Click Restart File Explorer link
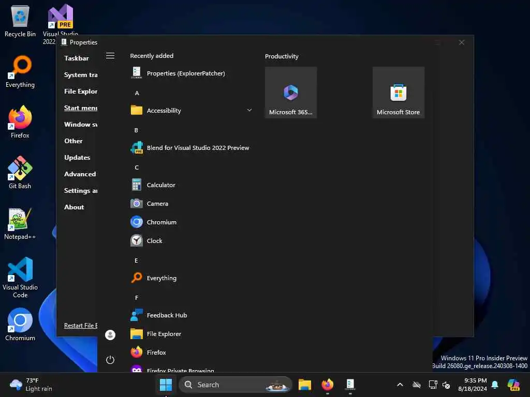Screen dimensions: 530x397 click(81, 326)
